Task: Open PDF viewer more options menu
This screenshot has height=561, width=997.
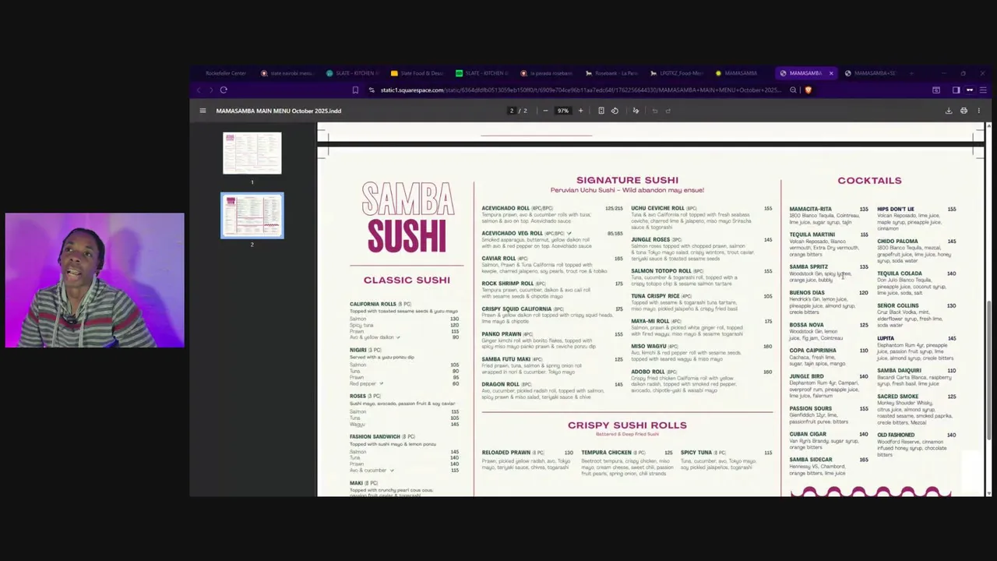Action: point(978,111)
